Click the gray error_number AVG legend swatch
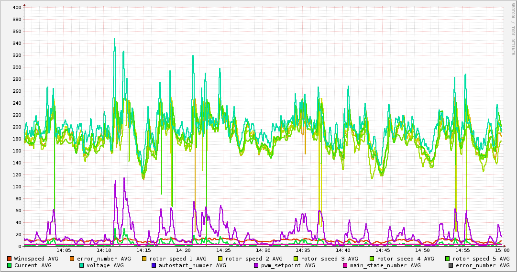 pos(451,265)
